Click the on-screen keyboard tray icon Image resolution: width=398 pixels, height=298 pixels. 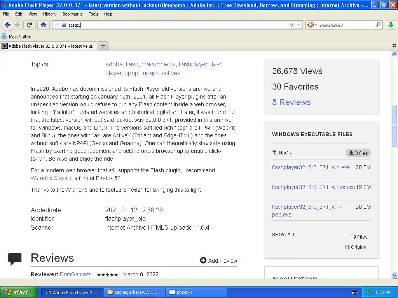pos(354,293)
